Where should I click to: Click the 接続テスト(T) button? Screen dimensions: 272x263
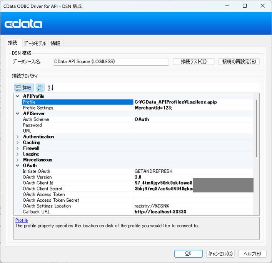(x=194, y=62)
